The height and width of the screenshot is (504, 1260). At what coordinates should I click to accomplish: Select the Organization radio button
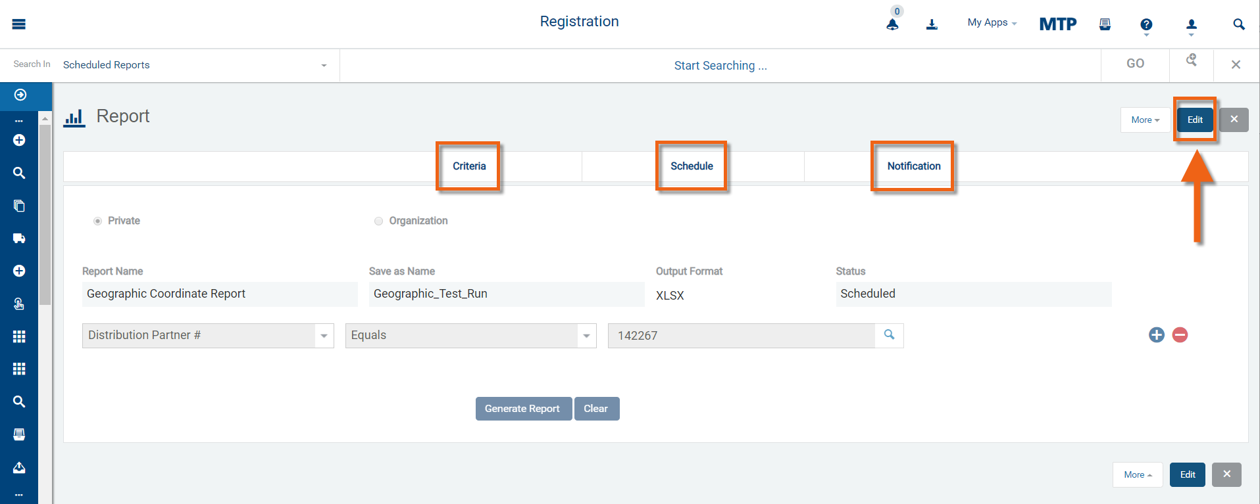(378, 221)
